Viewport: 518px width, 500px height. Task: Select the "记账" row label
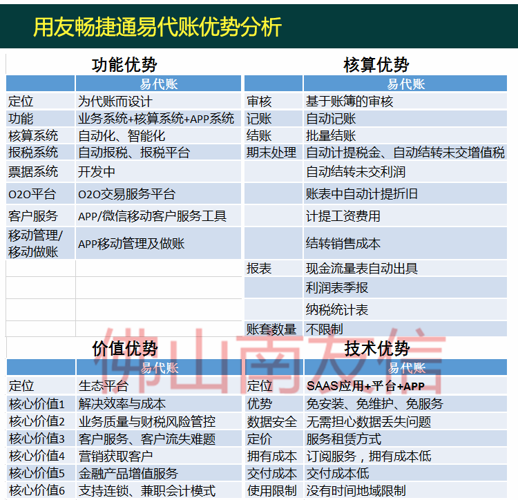(274, 119)
